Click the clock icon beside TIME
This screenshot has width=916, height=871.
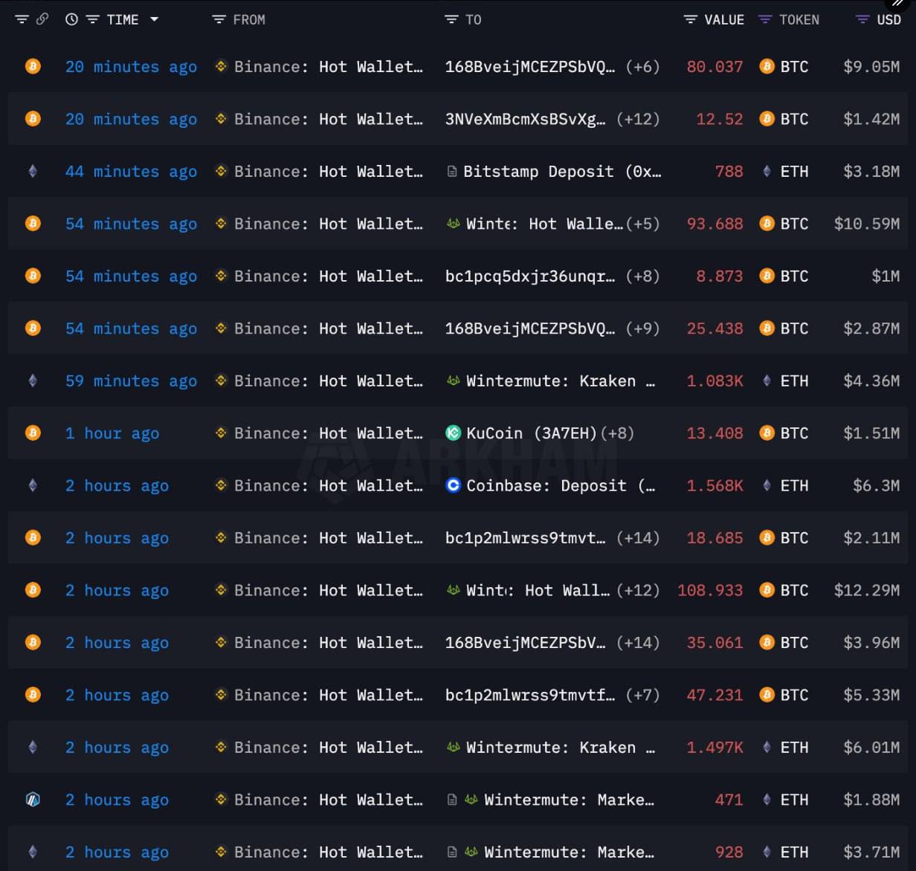(71, 19)
